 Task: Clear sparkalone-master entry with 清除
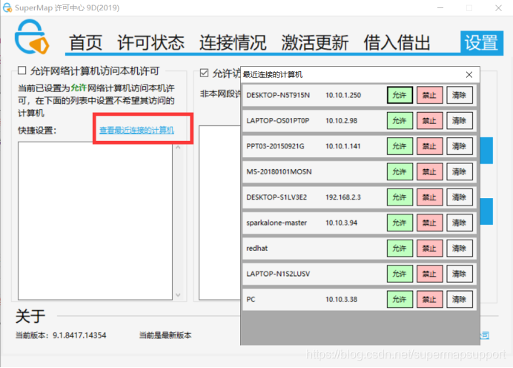[x=460, y=223]
